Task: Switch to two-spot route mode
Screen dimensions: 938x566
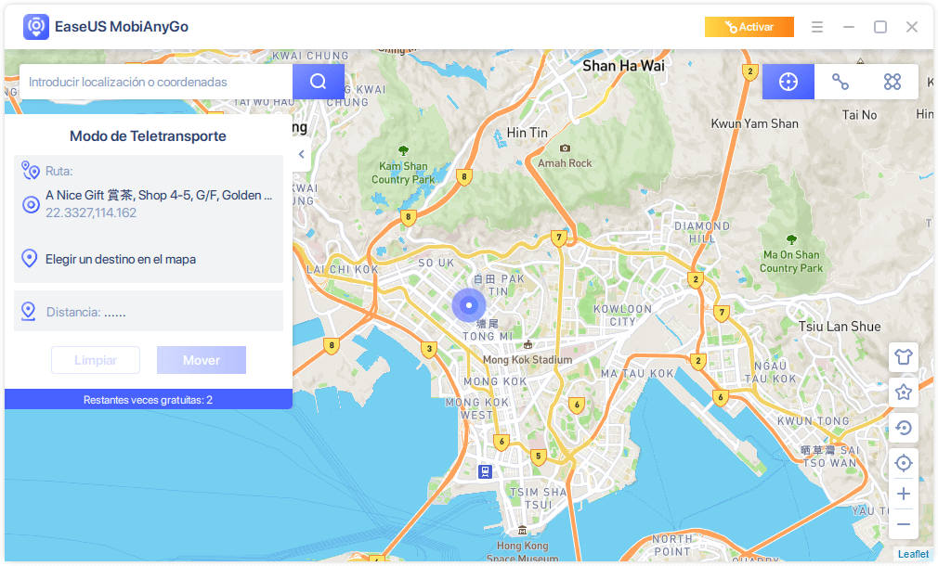Action: (840, 82)
